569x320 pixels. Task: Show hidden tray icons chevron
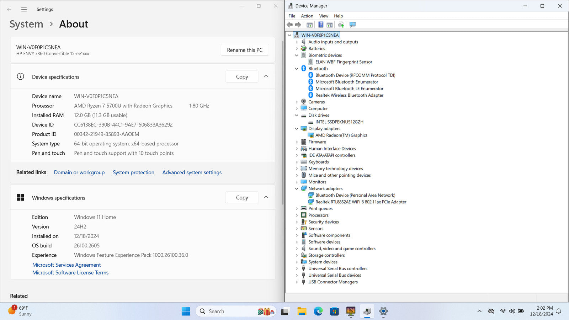click(479, 311)
